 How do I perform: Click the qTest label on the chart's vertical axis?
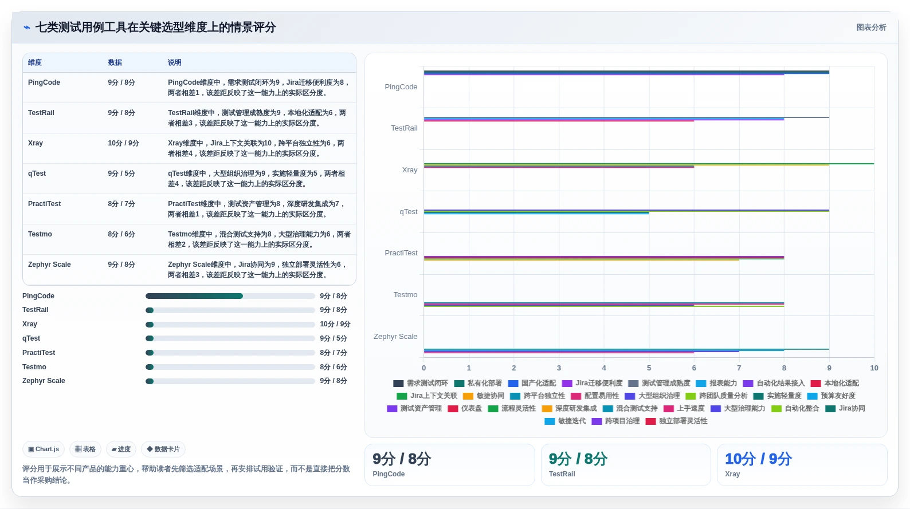point(409,212)
